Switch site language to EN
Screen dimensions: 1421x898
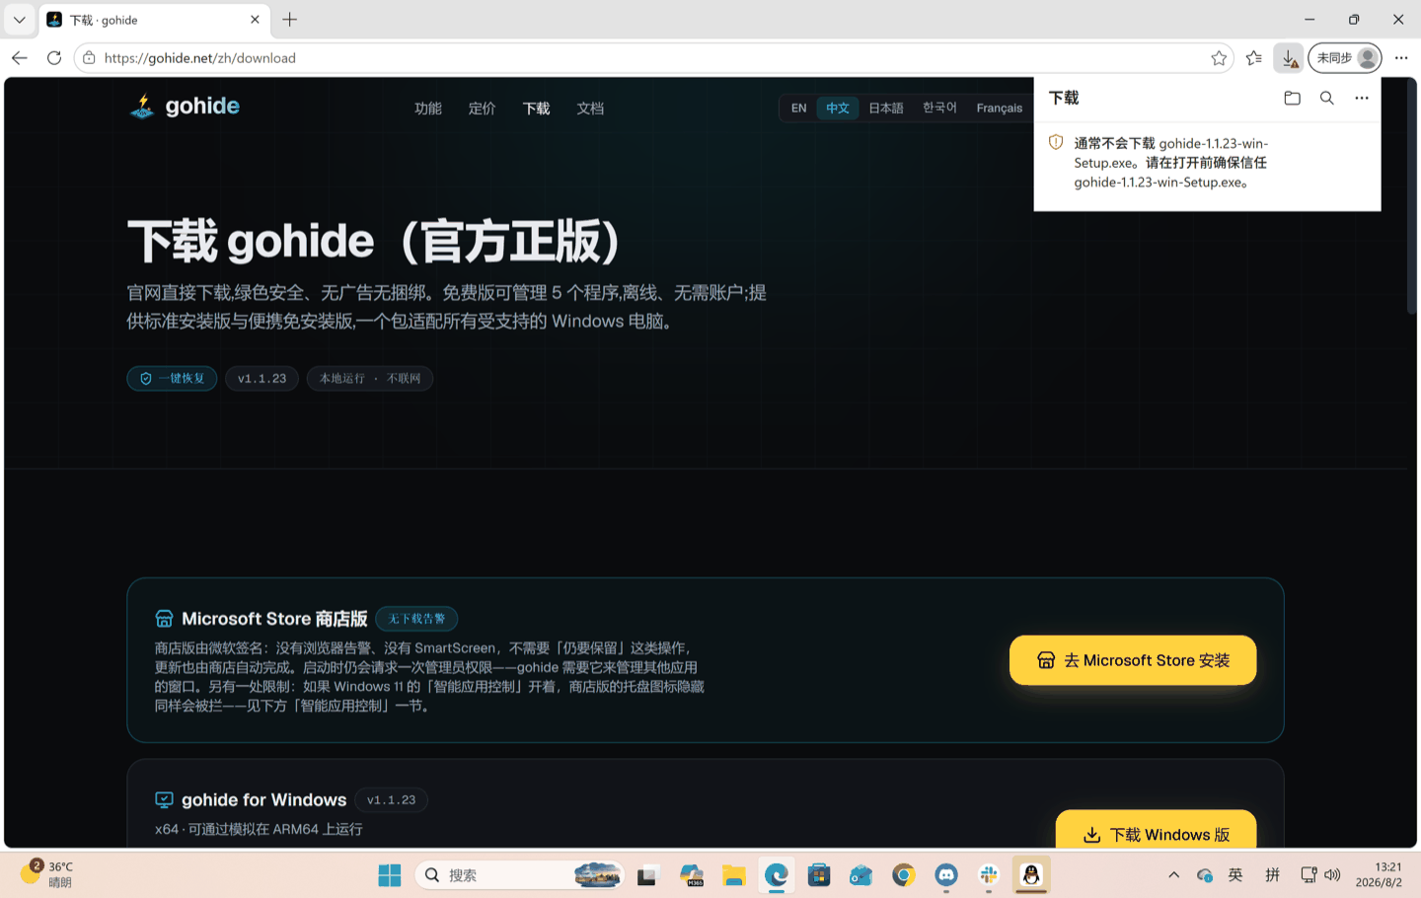pos(799,109)
